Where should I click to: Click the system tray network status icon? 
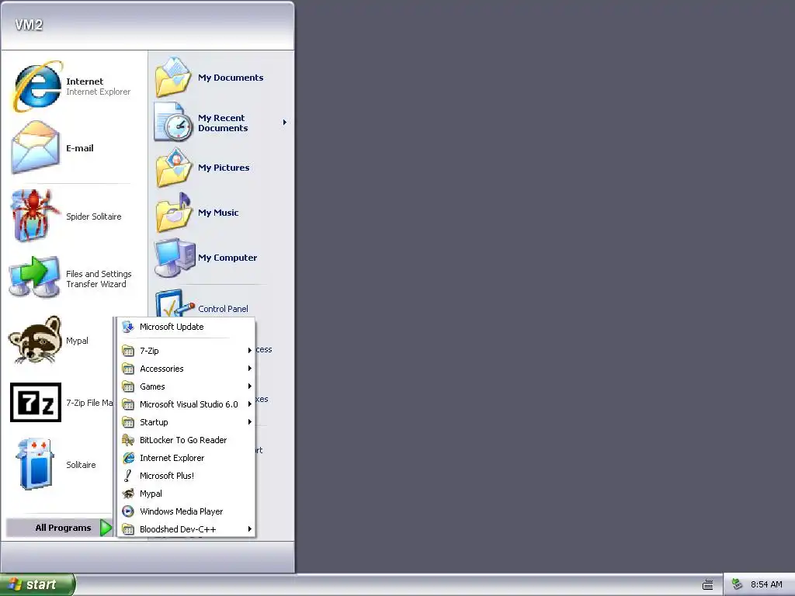[x=738, y=584]
